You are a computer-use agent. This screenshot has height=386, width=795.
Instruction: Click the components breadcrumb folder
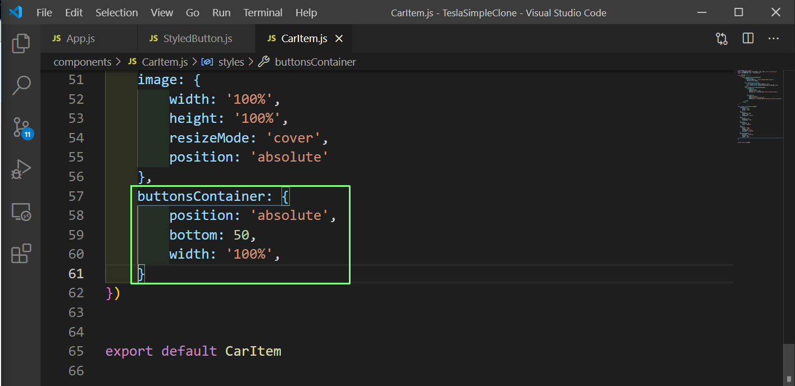pos(83,62)
